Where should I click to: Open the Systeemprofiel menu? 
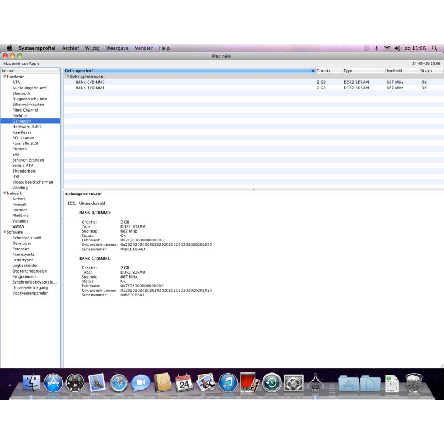pyautogui.click(x=37, y=48)
